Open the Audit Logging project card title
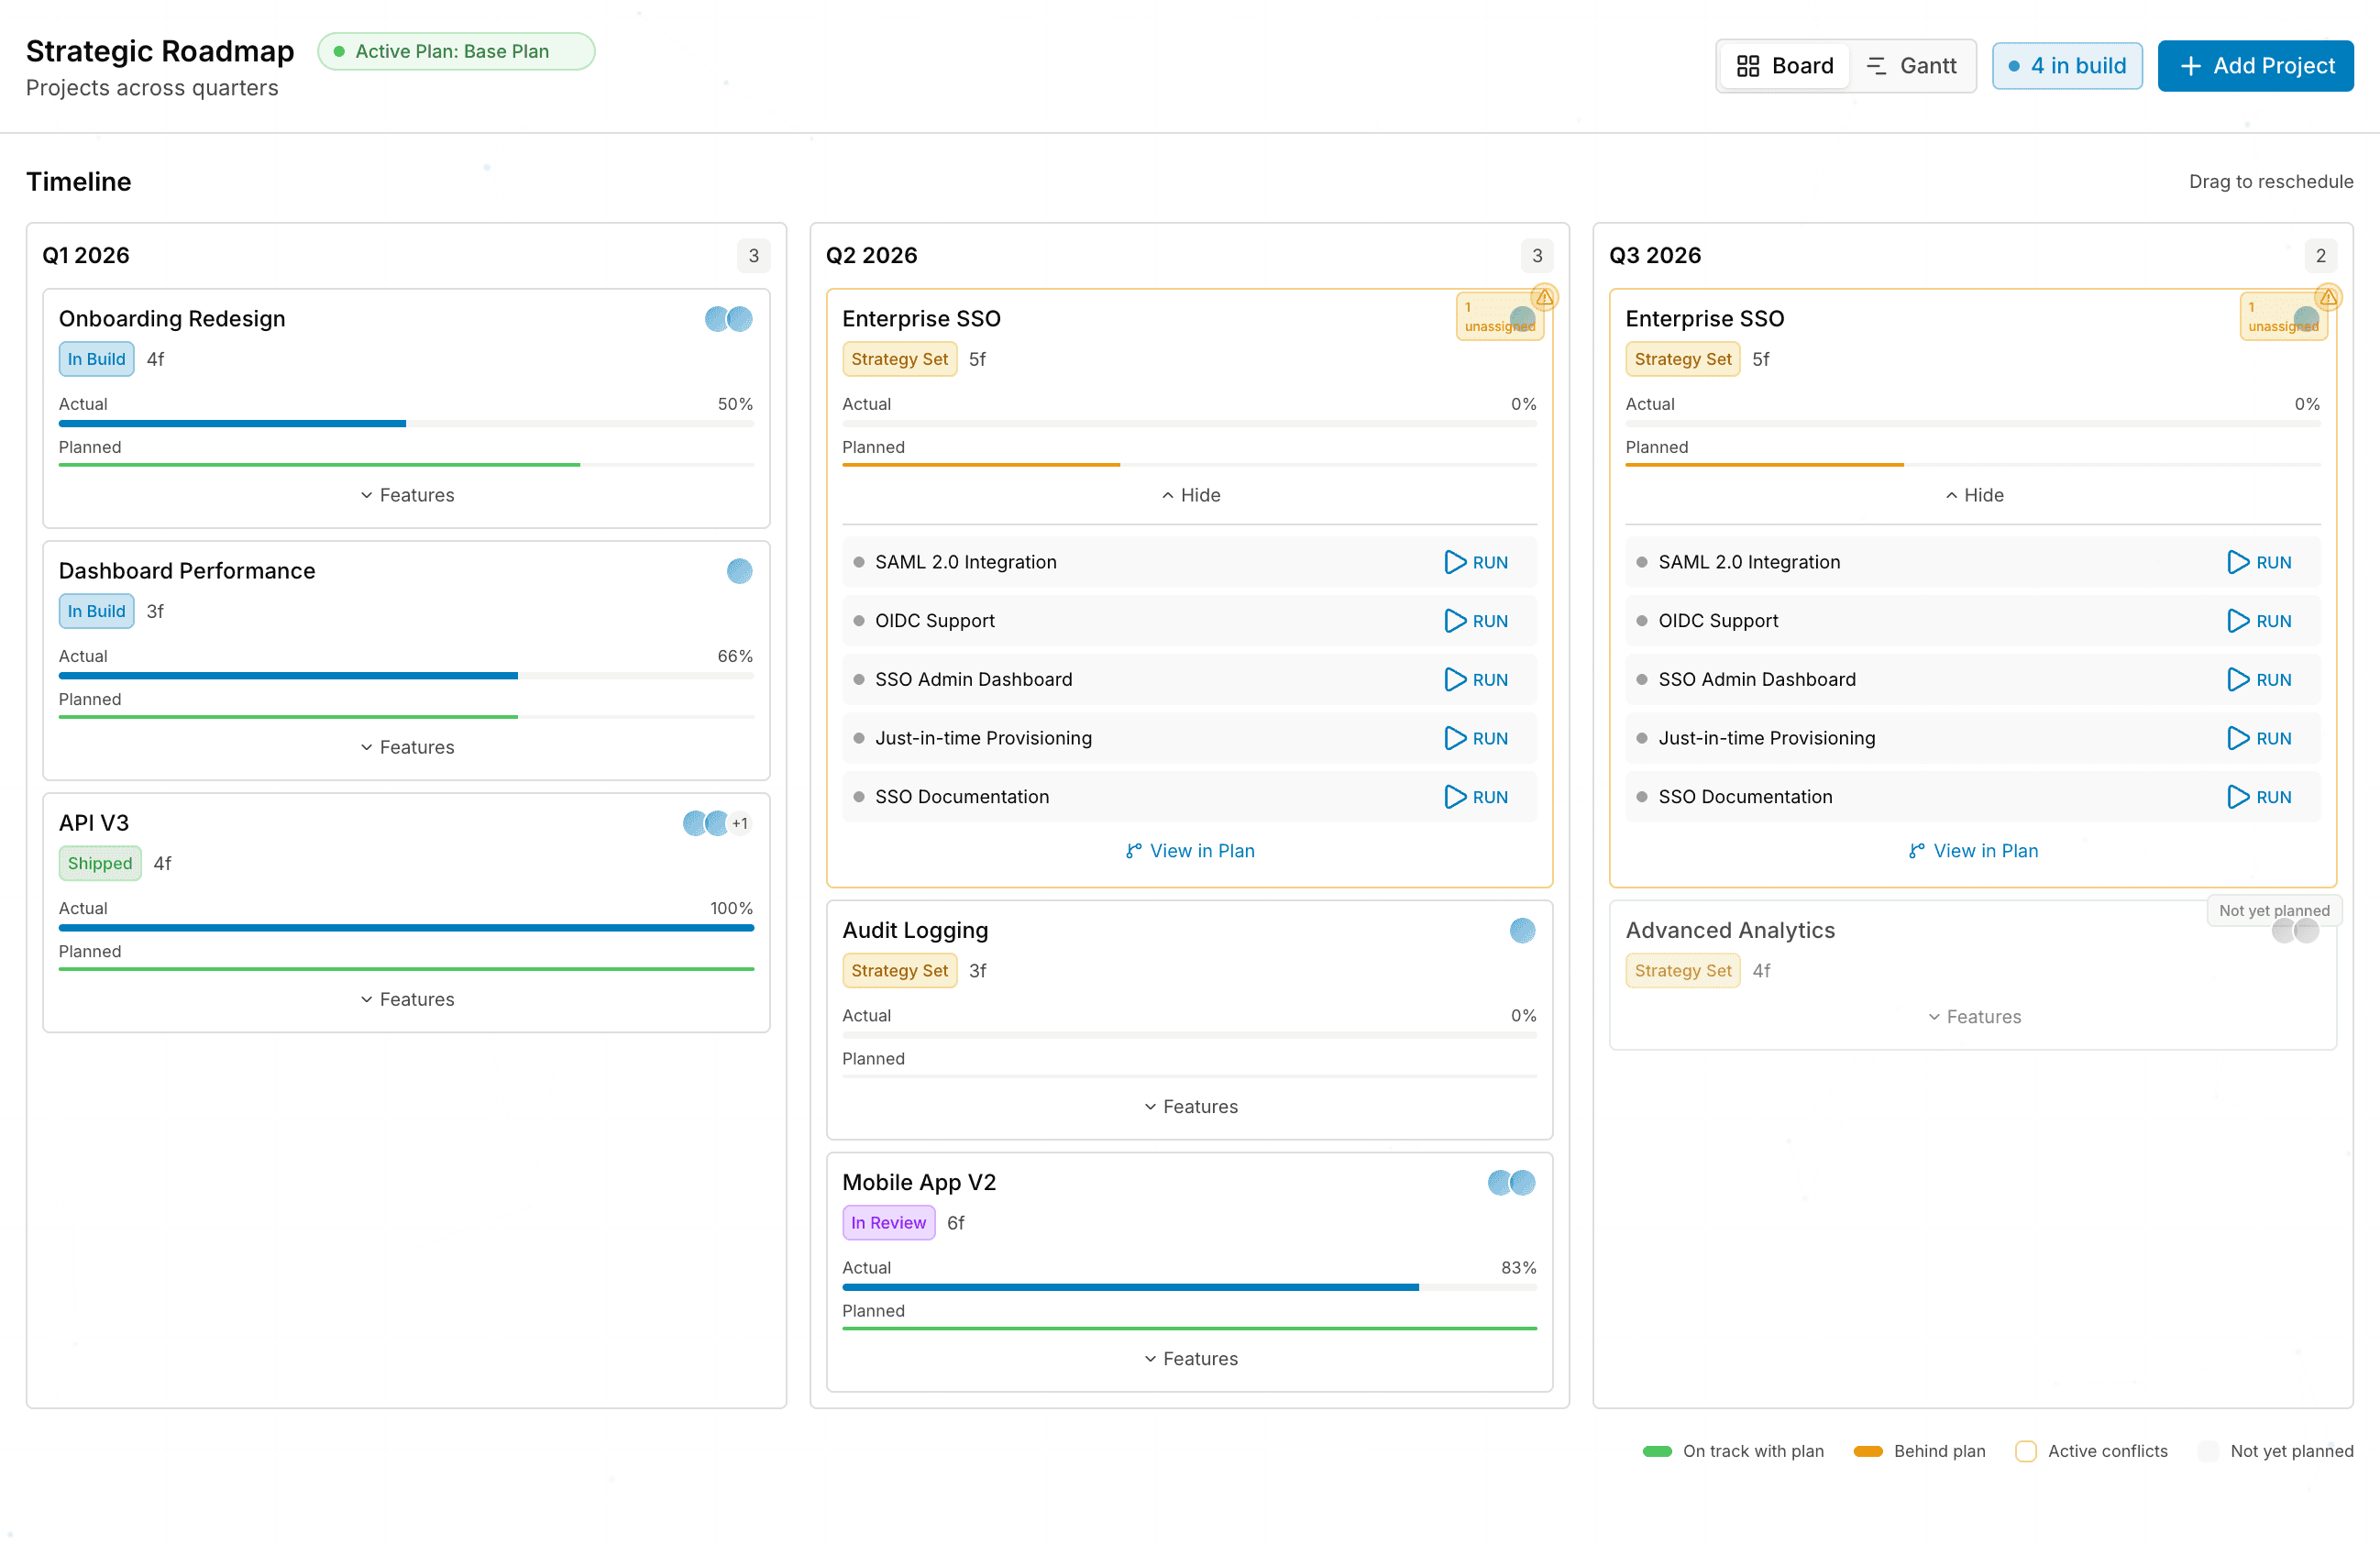The image size is (2380, 1544). point(914,930)
